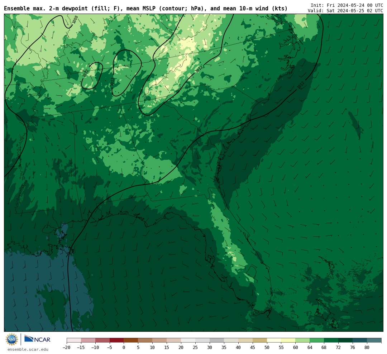
Task: Click the colorbar tick label 0
Action: click(x=124, y=347)
